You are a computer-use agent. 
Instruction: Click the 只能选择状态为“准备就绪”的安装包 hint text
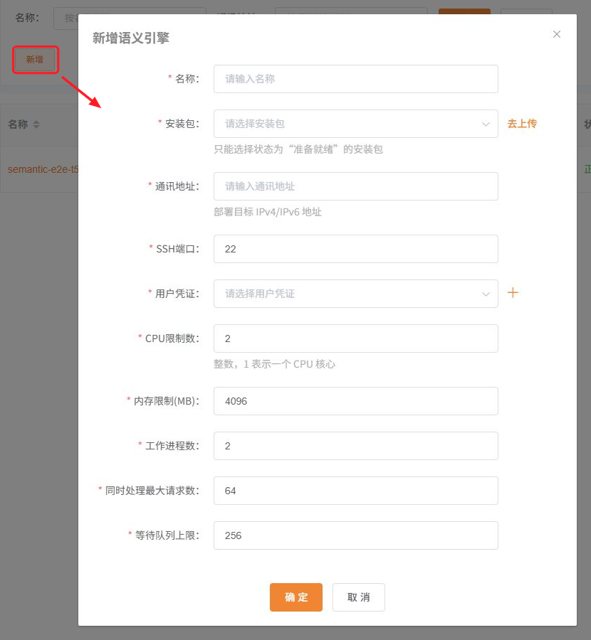(298, 149)
